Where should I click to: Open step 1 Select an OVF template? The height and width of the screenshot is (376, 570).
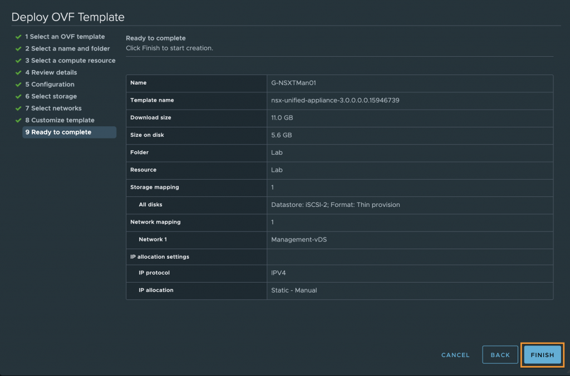click(65, 37)
